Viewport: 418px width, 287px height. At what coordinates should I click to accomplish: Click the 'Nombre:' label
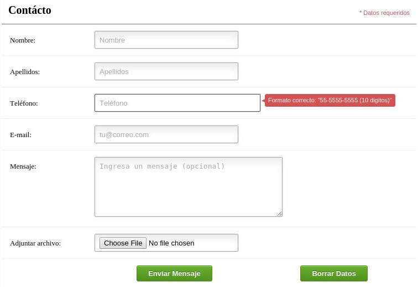coord(23,40)
